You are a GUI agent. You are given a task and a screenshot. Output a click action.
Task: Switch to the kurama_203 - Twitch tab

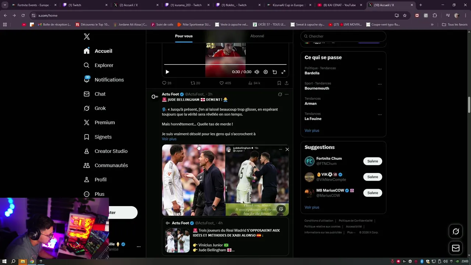click(x=186, y=5)
